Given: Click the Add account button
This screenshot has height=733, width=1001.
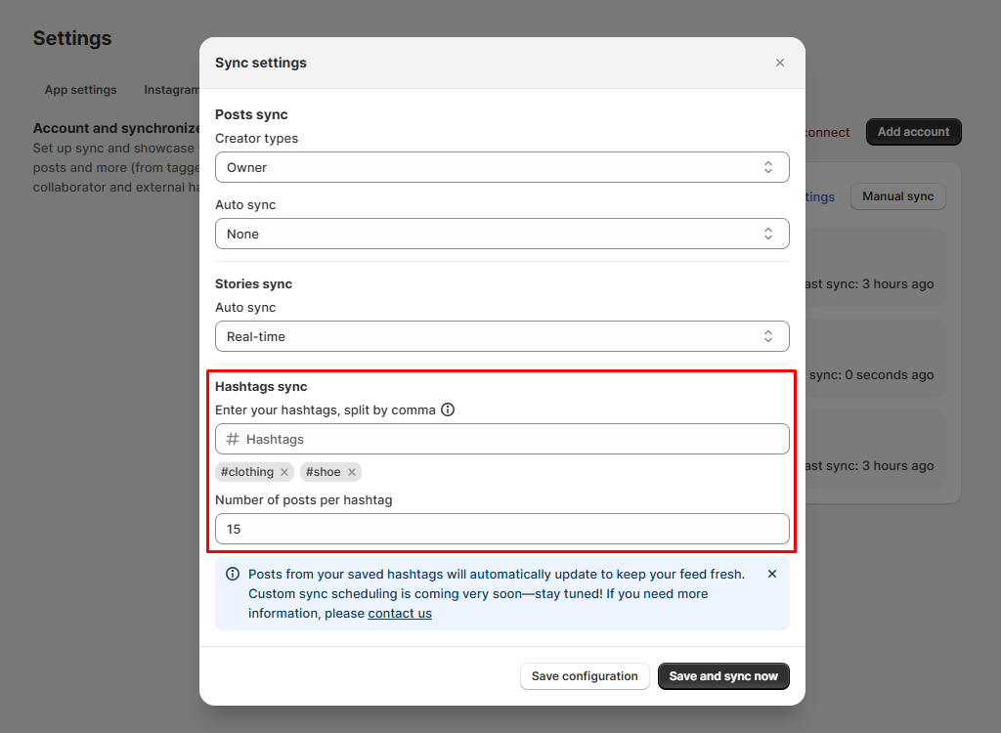Looking at the screenshot, I should (913, 132).
